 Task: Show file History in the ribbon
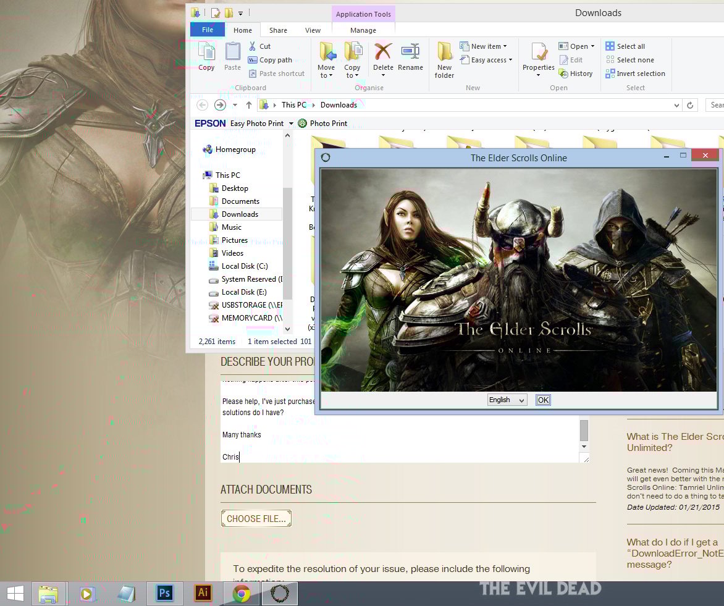[x=575, y=74]
